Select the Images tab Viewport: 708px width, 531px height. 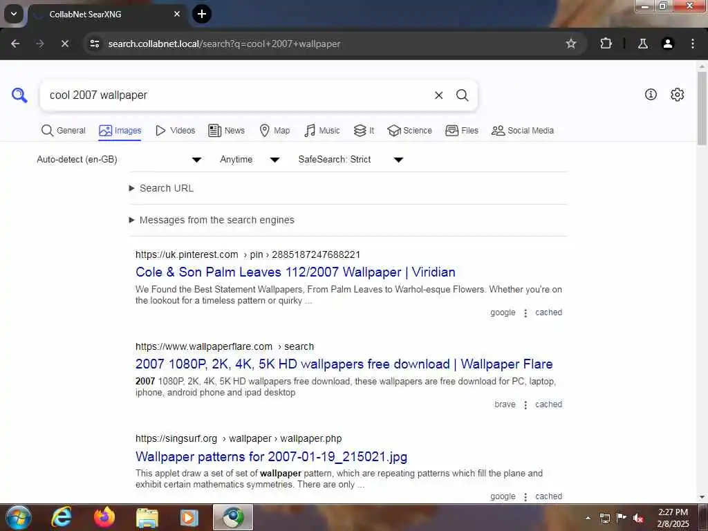(x=120, y=131)
